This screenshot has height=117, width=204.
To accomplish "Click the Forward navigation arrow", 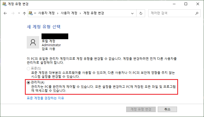I will [13, 13].
